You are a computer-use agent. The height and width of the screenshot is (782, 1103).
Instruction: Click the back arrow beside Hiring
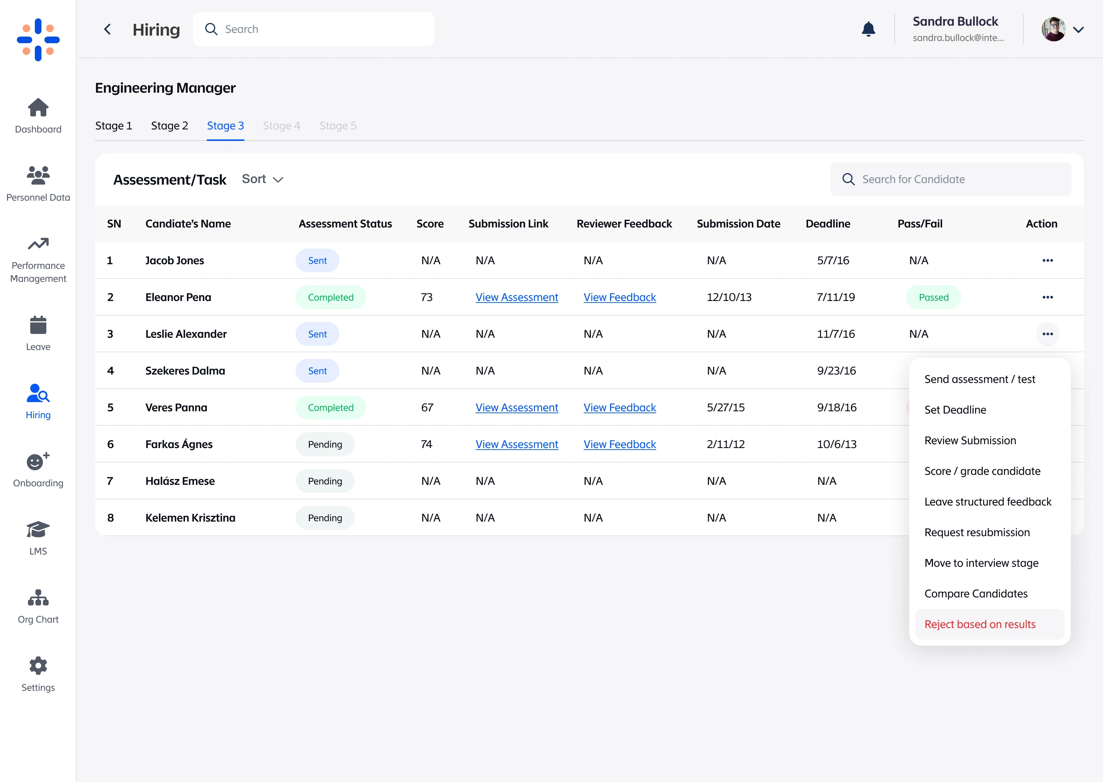(107, 29)
